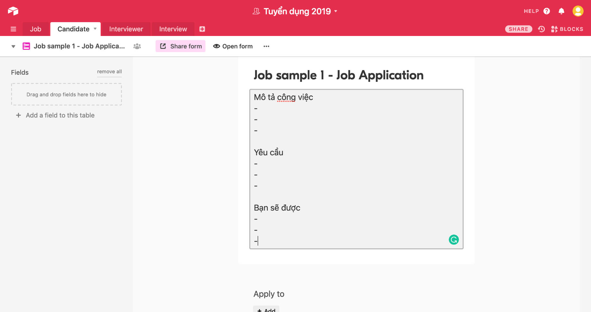Open revision history clock icon
This screenshot has height=312, width=591.
541,29
